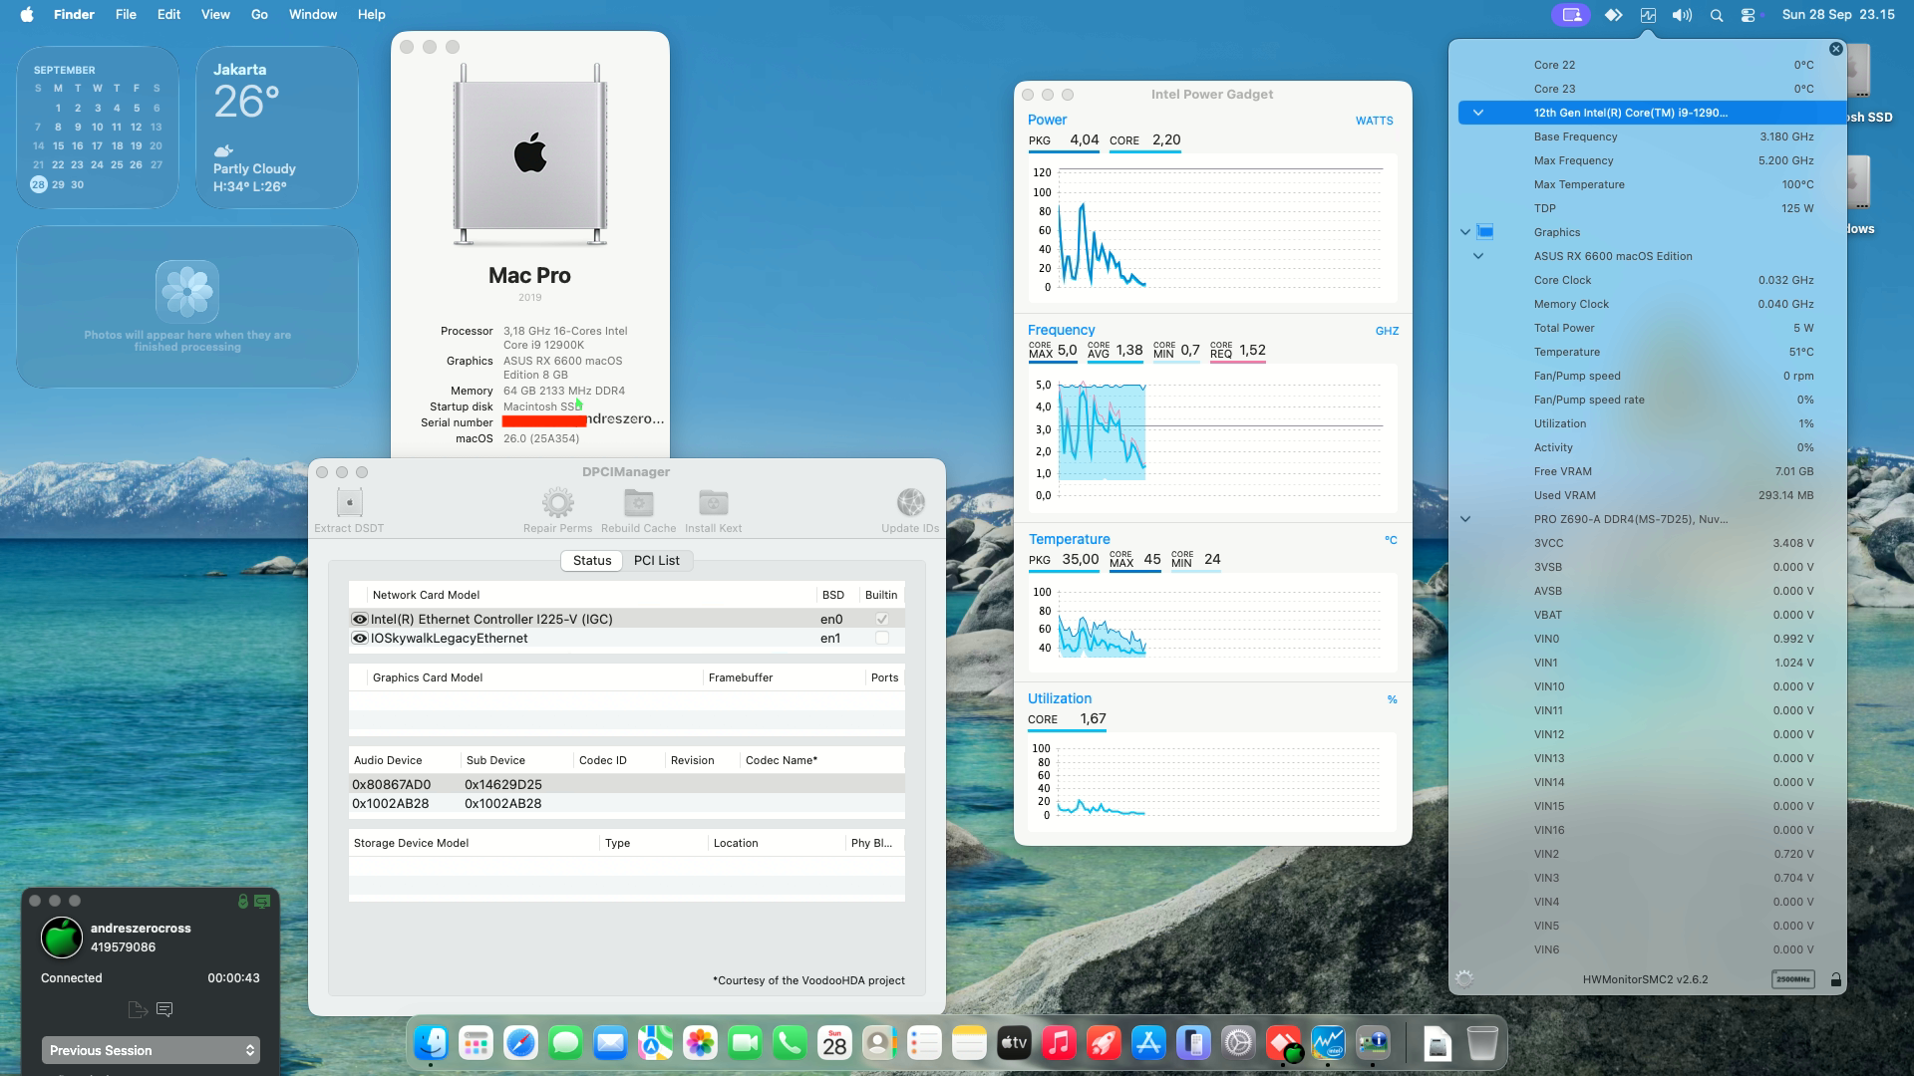1914x1076 pixels.
Task: Open System Settings from the Dock
Action: [1238, 1043]
